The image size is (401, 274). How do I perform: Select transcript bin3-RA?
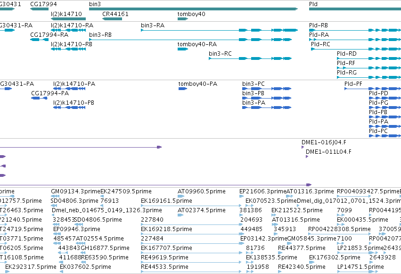click(x=220, y=30)
